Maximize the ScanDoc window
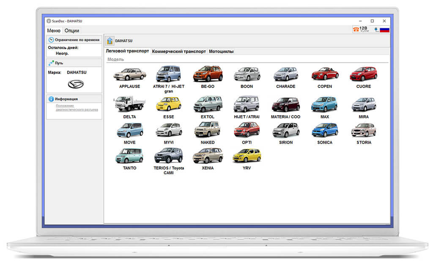The image size is (433, 265). click(372, 21)
